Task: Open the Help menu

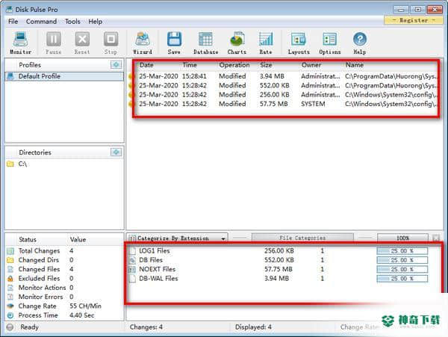Action: click(96, 22)
